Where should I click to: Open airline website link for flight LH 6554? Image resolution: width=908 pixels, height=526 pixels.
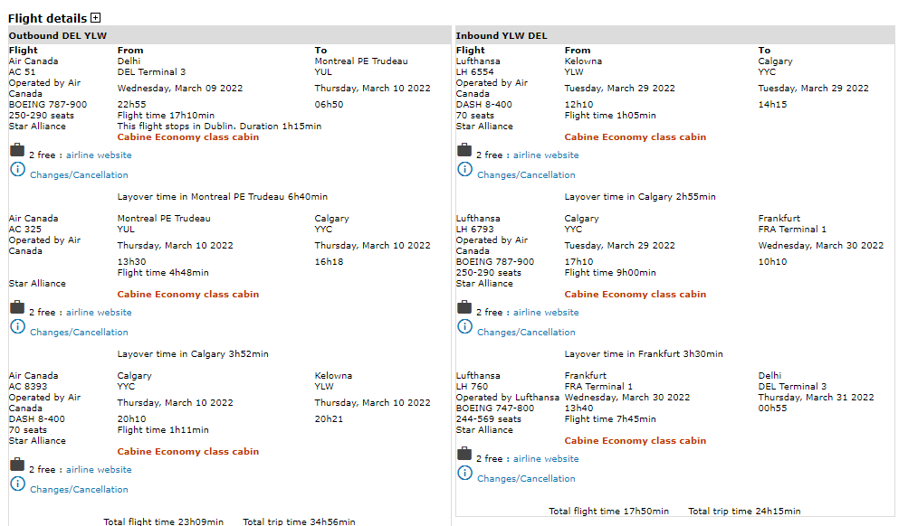(x=546, y=155)
